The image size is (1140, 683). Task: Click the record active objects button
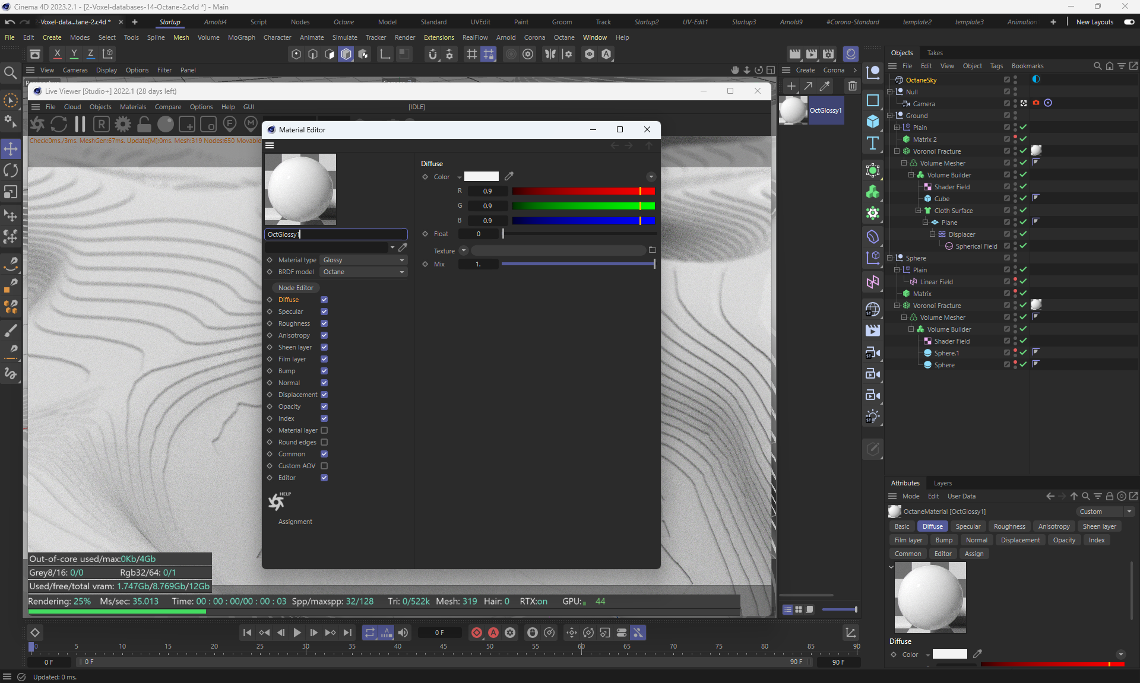pyautogui.click(x=477, y=633)
